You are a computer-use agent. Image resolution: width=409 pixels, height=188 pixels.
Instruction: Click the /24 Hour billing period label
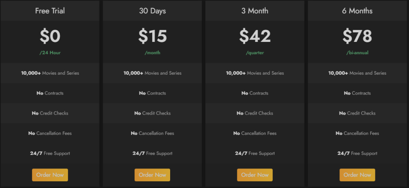tap(50, 53)
